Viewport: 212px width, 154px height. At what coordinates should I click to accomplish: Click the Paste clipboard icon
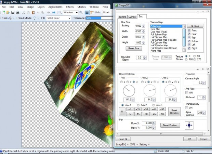33,12
